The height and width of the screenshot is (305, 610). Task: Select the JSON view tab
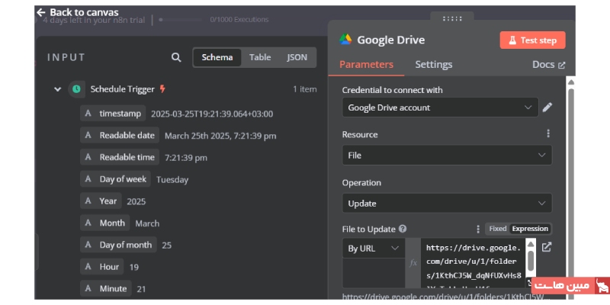[x=297, y=57]
